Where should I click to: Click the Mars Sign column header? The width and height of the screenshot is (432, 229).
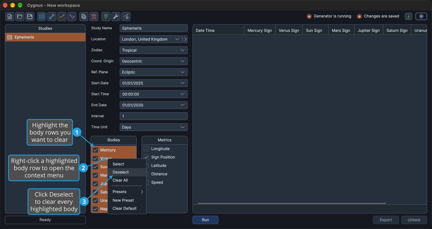coord(341,30)
